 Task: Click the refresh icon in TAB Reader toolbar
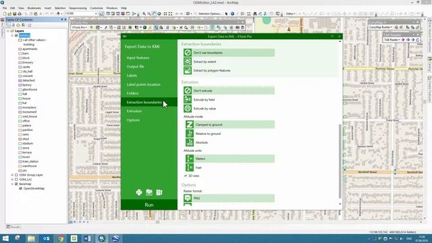point(417,40)
